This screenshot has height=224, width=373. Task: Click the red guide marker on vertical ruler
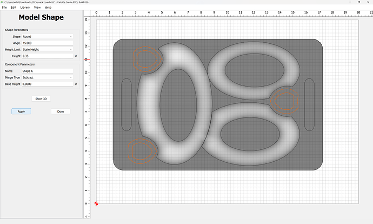[86, 59]
